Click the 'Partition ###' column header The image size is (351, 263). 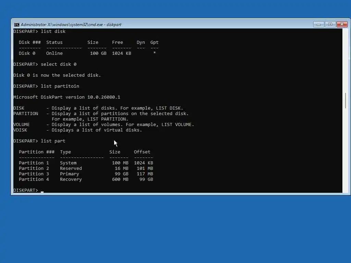coord(37,152)
